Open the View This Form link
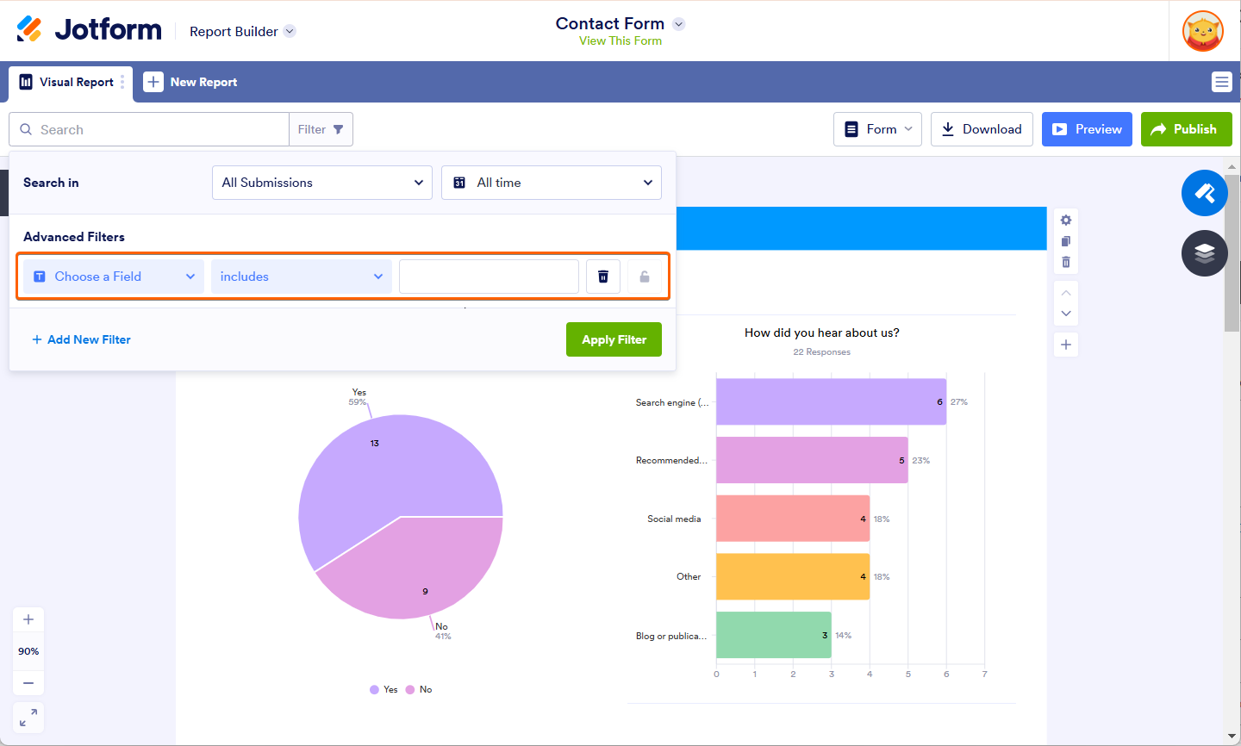 point(620,40)
